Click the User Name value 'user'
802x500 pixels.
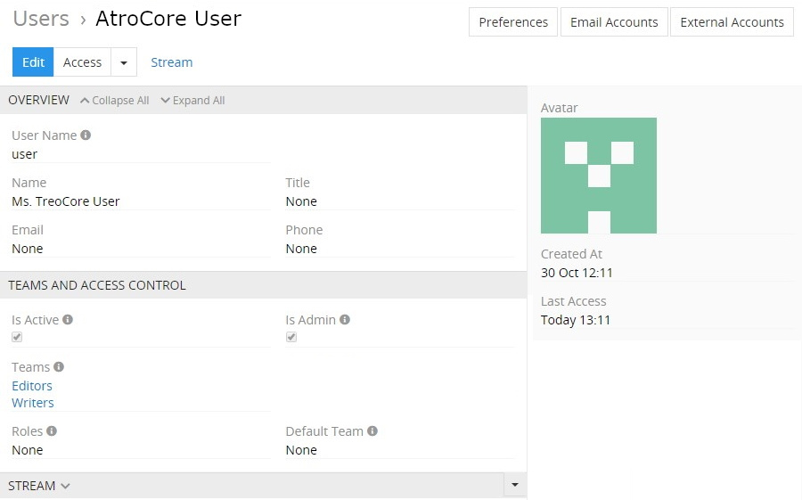25,154
